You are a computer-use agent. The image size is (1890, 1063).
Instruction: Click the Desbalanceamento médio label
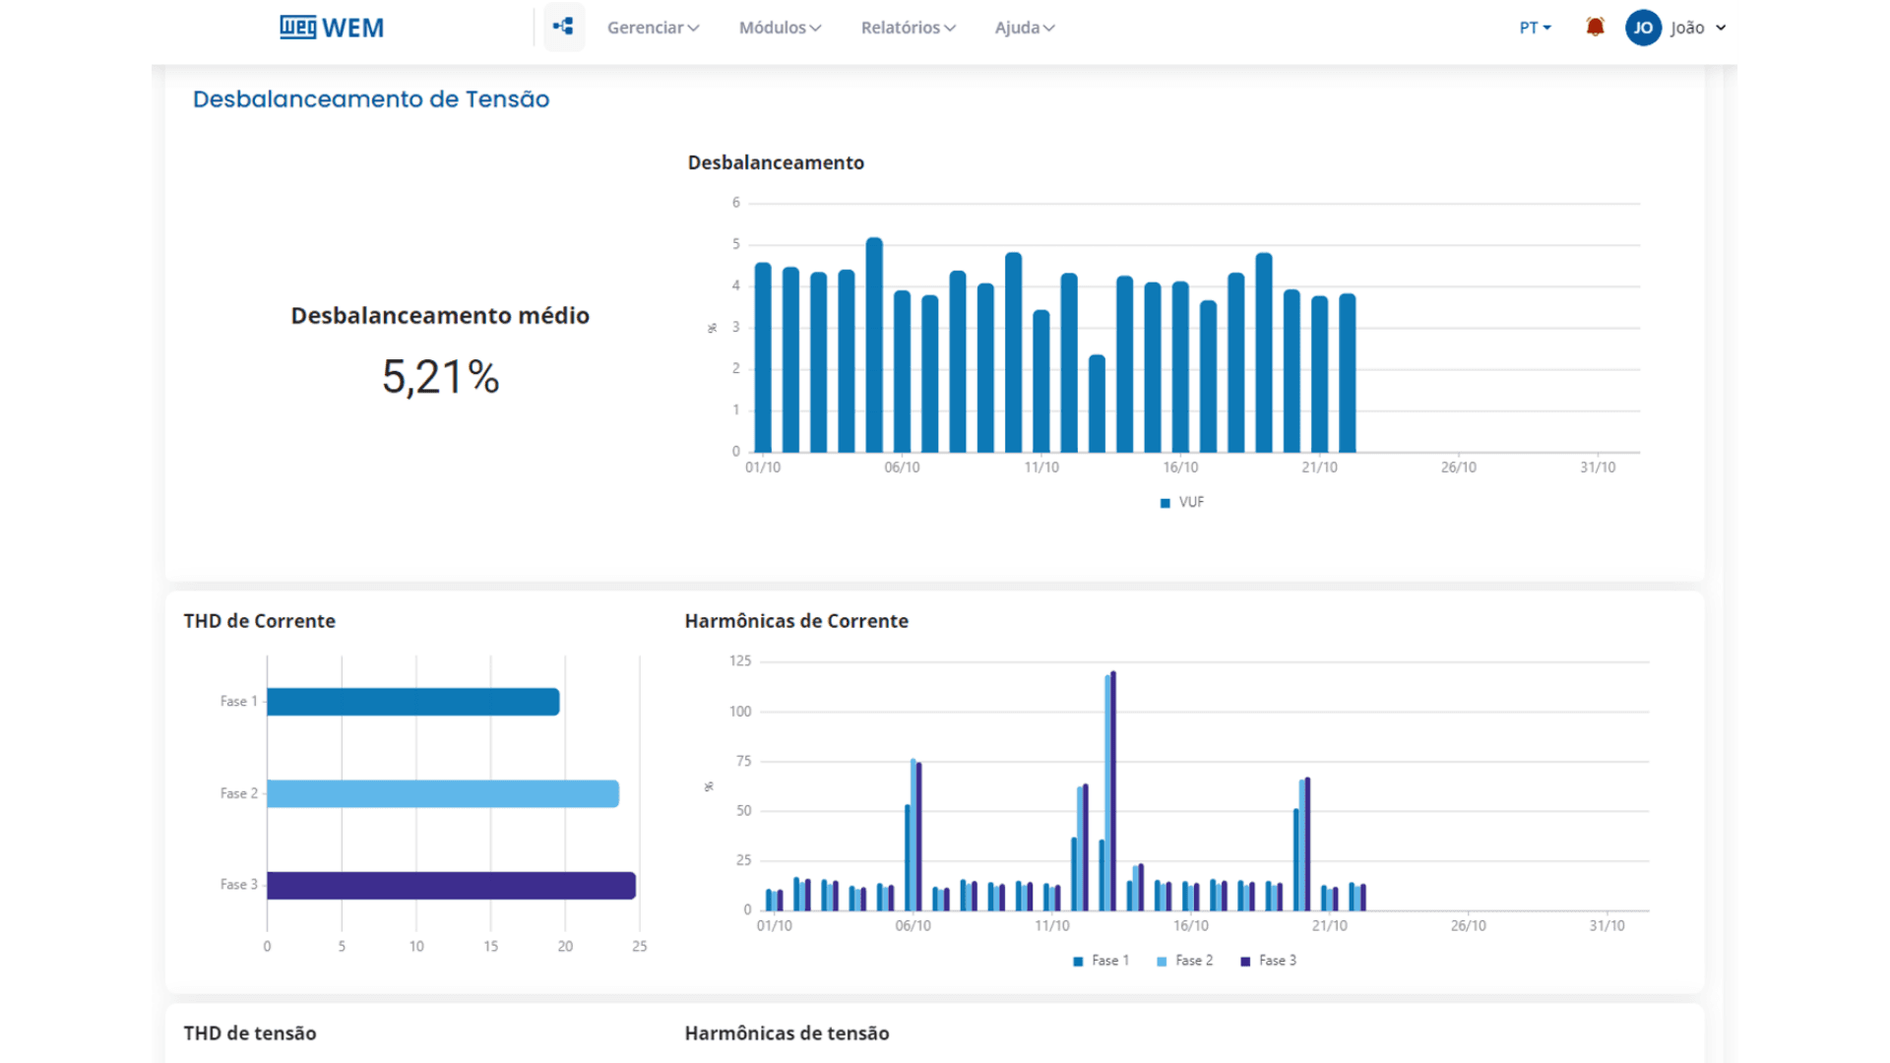coord(440,316)
